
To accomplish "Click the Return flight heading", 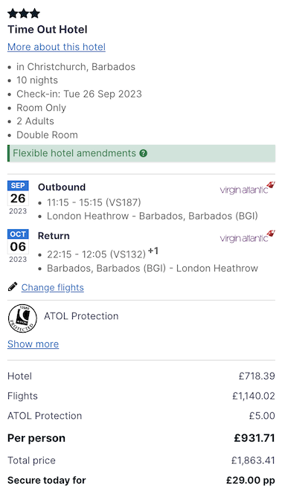I will point(54,236).
